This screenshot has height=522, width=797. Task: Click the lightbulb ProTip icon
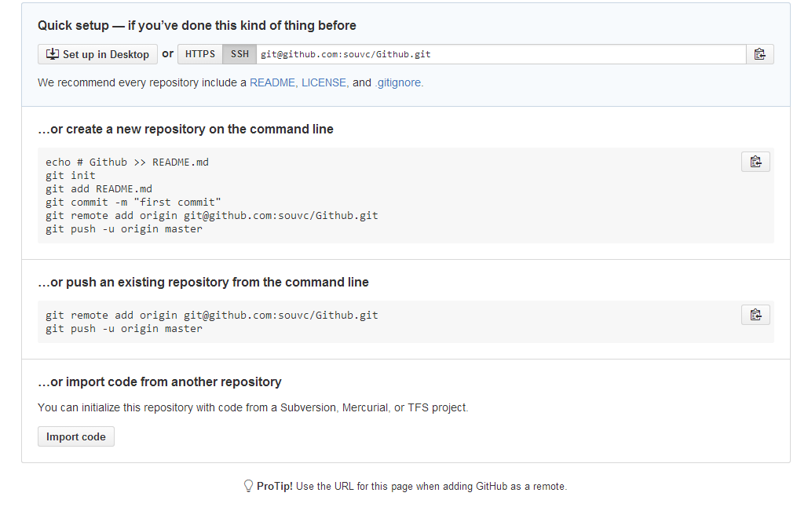click(x=249, y=486)
